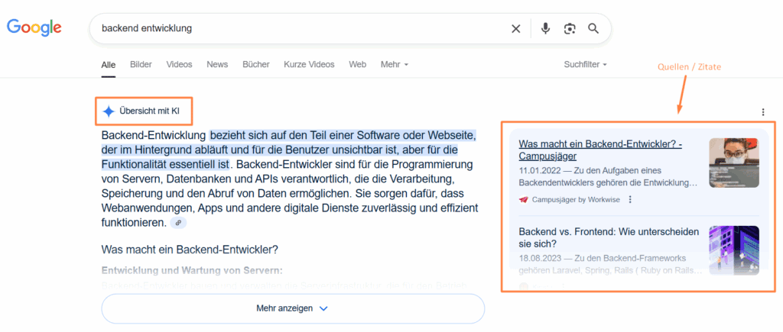Image resolution: width=783 pixels, height=332 pixels.
Task: Open three-dot menu next to Campusjäger by Workwise
Action: point(630,199)
